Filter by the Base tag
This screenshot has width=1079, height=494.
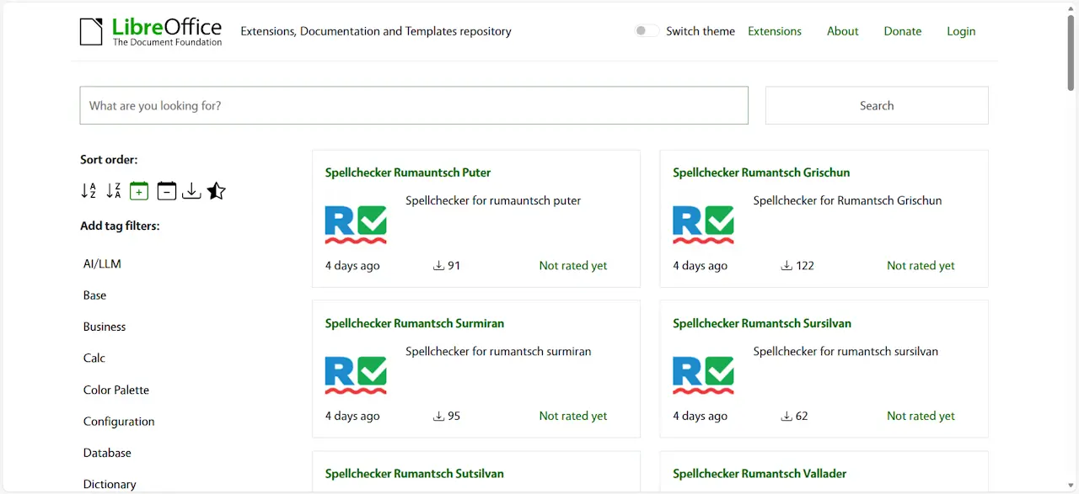94,295
